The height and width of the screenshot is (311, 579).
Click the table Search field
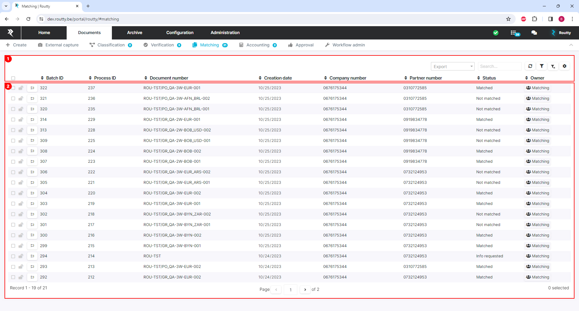click(x=500, y=66)
